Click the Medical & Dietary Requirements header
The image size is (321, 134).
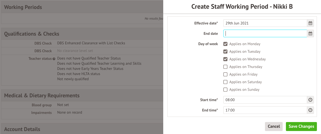pos(42,95)
